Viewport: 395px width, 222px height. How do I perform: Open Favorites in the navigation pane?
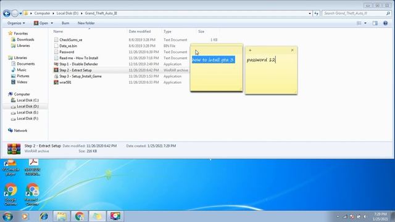20,33
